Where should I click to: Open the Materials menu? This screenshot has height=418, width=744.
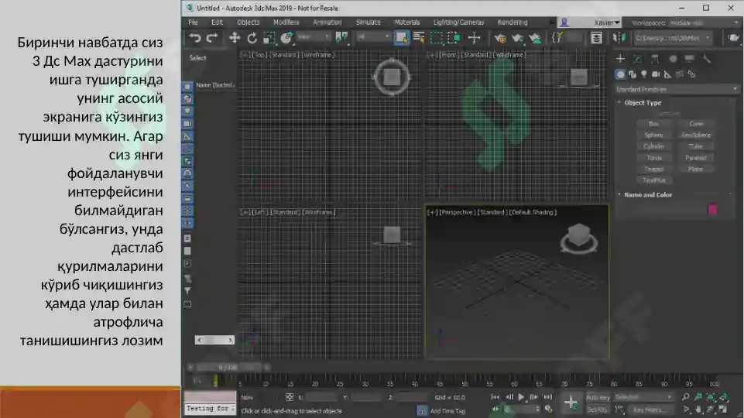pos(407,22)
